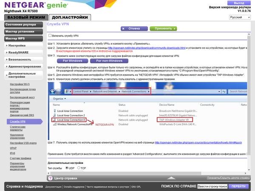Expand the Безопасность section
The width and height of the screenshot is (255, 191).
coord(23,59)
